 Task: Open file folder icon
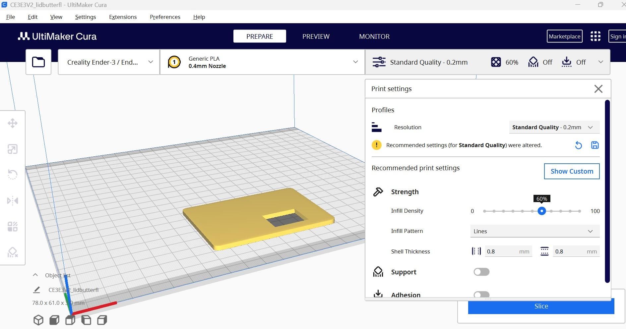tap(38, 62)
